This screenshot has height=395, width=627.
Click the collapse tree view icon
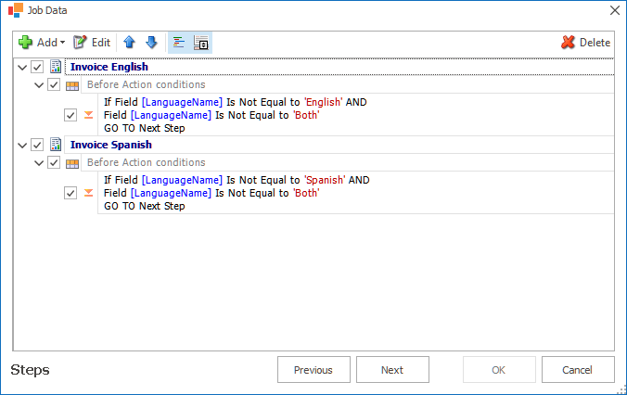[x=201, y=43]
